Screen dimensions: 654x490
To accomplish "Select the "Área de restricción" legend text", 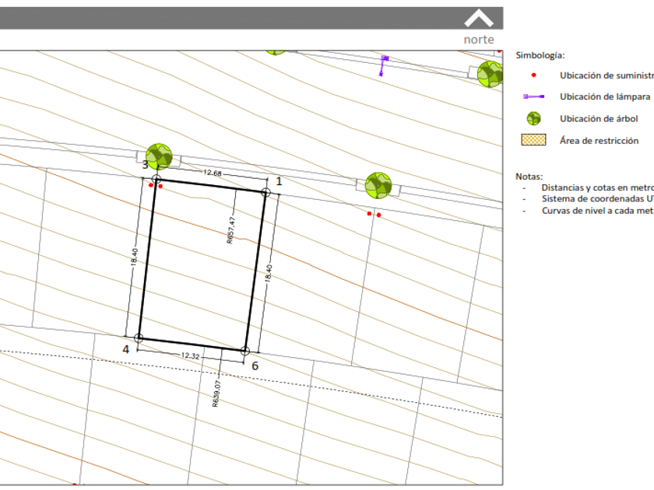I will tap(599, 141).
